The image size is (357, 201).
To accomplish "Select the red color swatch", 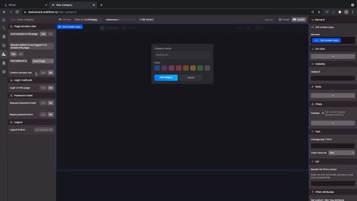I will 178,68.
